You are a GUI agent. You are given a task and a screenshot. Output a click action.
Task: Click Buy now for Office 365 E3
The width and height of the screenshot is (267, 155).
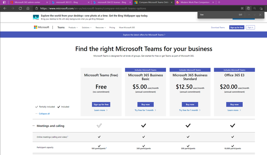point(234,104)
